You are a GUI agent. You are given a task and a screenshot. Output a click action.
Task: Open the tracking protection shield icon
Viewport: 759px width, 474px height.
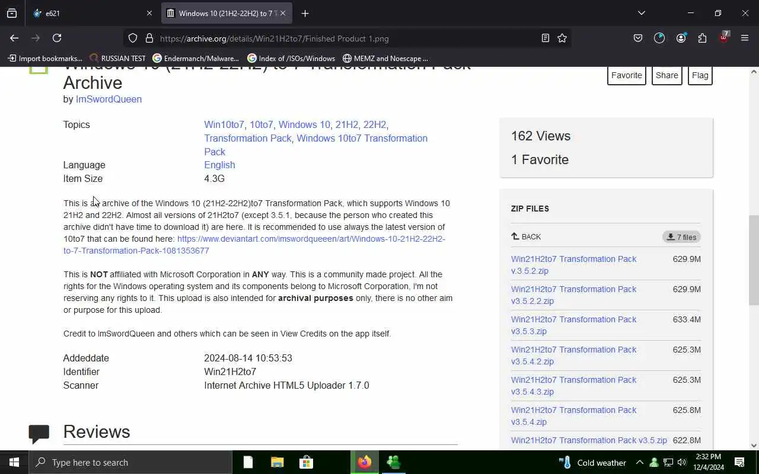tap(133, 38)
